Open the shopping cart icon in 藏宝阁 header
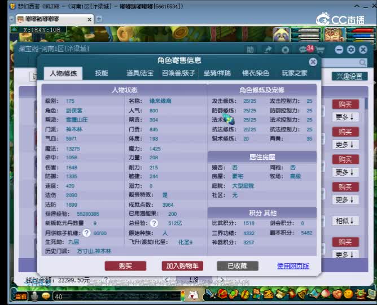377x305 pixels. [320, 50]
